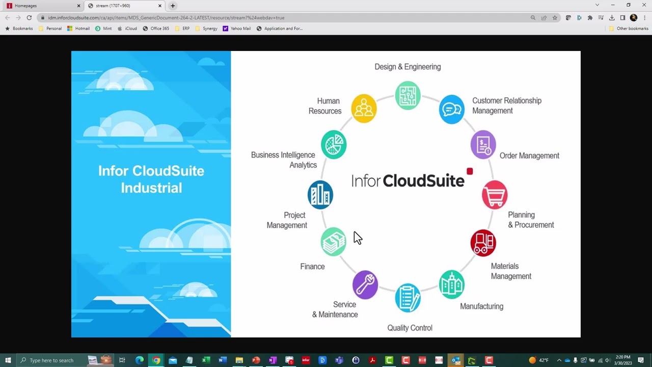
Task: Close the stream (1707×960) tab
Action: coord(160,6)
